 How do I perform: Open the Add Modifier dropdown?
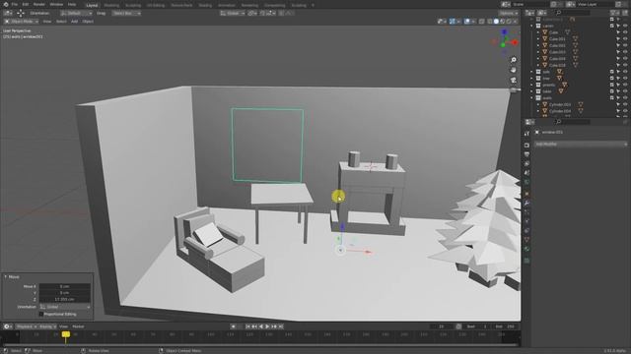tap(581, 144)
